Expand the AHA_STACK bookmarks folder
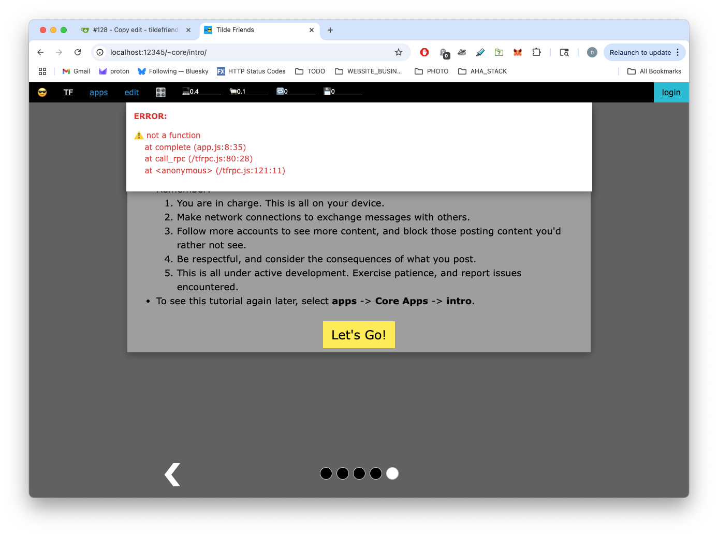This screenshot has width=718, height=536. tap(482, 71)
